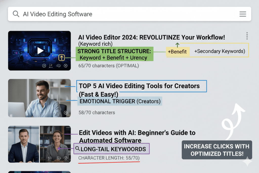The width and height of the screenshot is (259, 173).
Task: Select the smiling man thumbnail of the second video
Action: pyautogui.click(x=39, y=98)
